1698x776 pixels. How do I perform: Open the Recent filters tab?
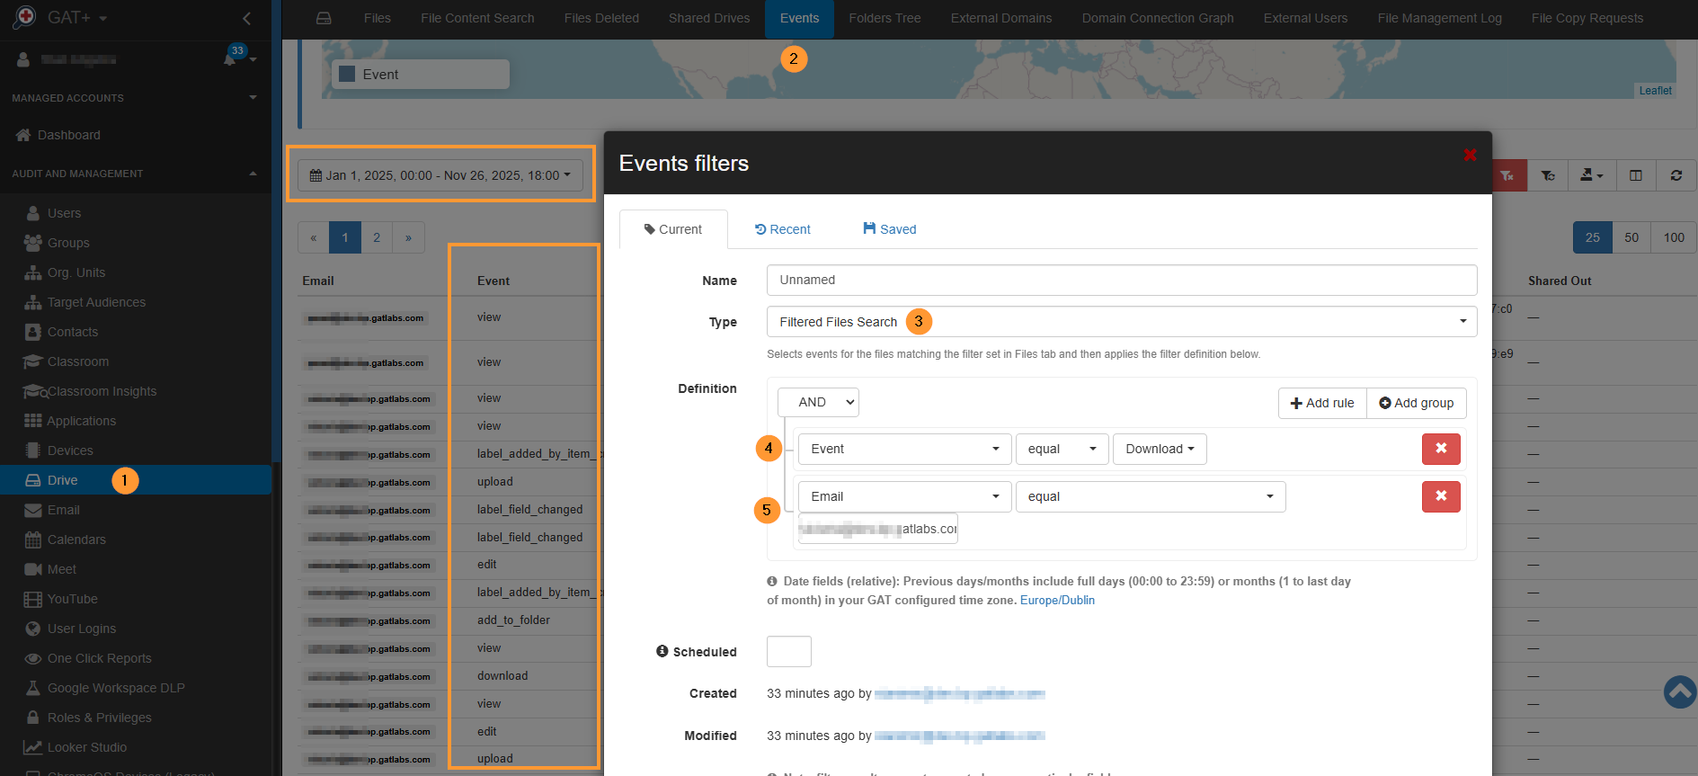click(782, 229)
